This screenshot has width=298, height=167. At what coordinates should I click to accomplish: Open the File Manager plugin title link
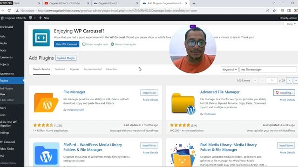(74, 92)
